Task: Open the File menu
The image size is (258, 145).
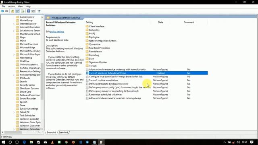Action: (4, 6)
